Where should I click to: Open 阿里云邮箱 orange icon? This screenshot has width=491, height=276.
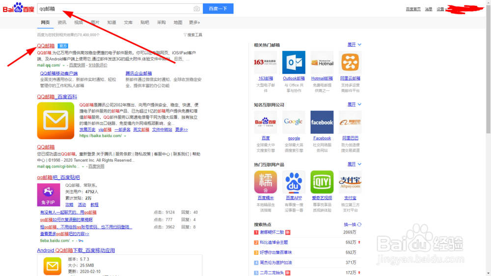pos(350,62)
